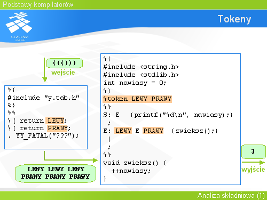Image resolution: width=267 pixels, height=200 pixels.
Task: Click highlighted LEWY in the E rule
Action: coord(123,131)
